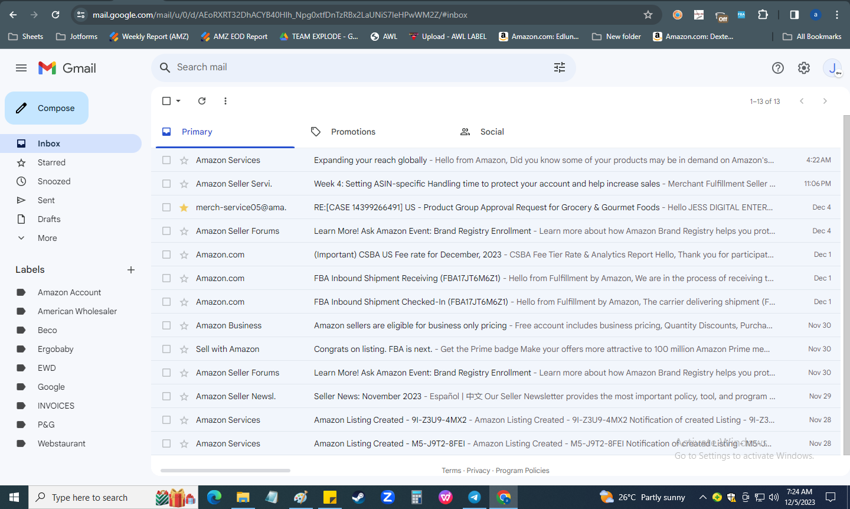Open Telegram from the taskbar
This screenshot has width=850, height=509.
pyautogui.click(x=475, y=497)
